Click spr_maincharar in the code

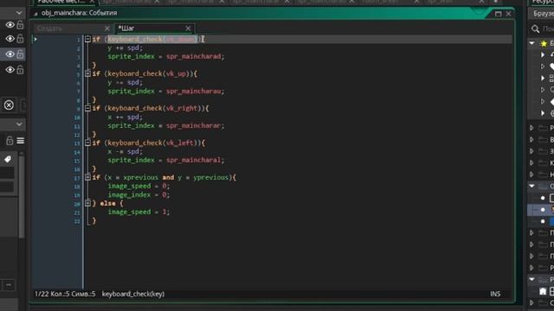pos(193,125)
